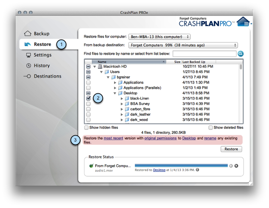Check the carbon_fibre checkbox

88,109
